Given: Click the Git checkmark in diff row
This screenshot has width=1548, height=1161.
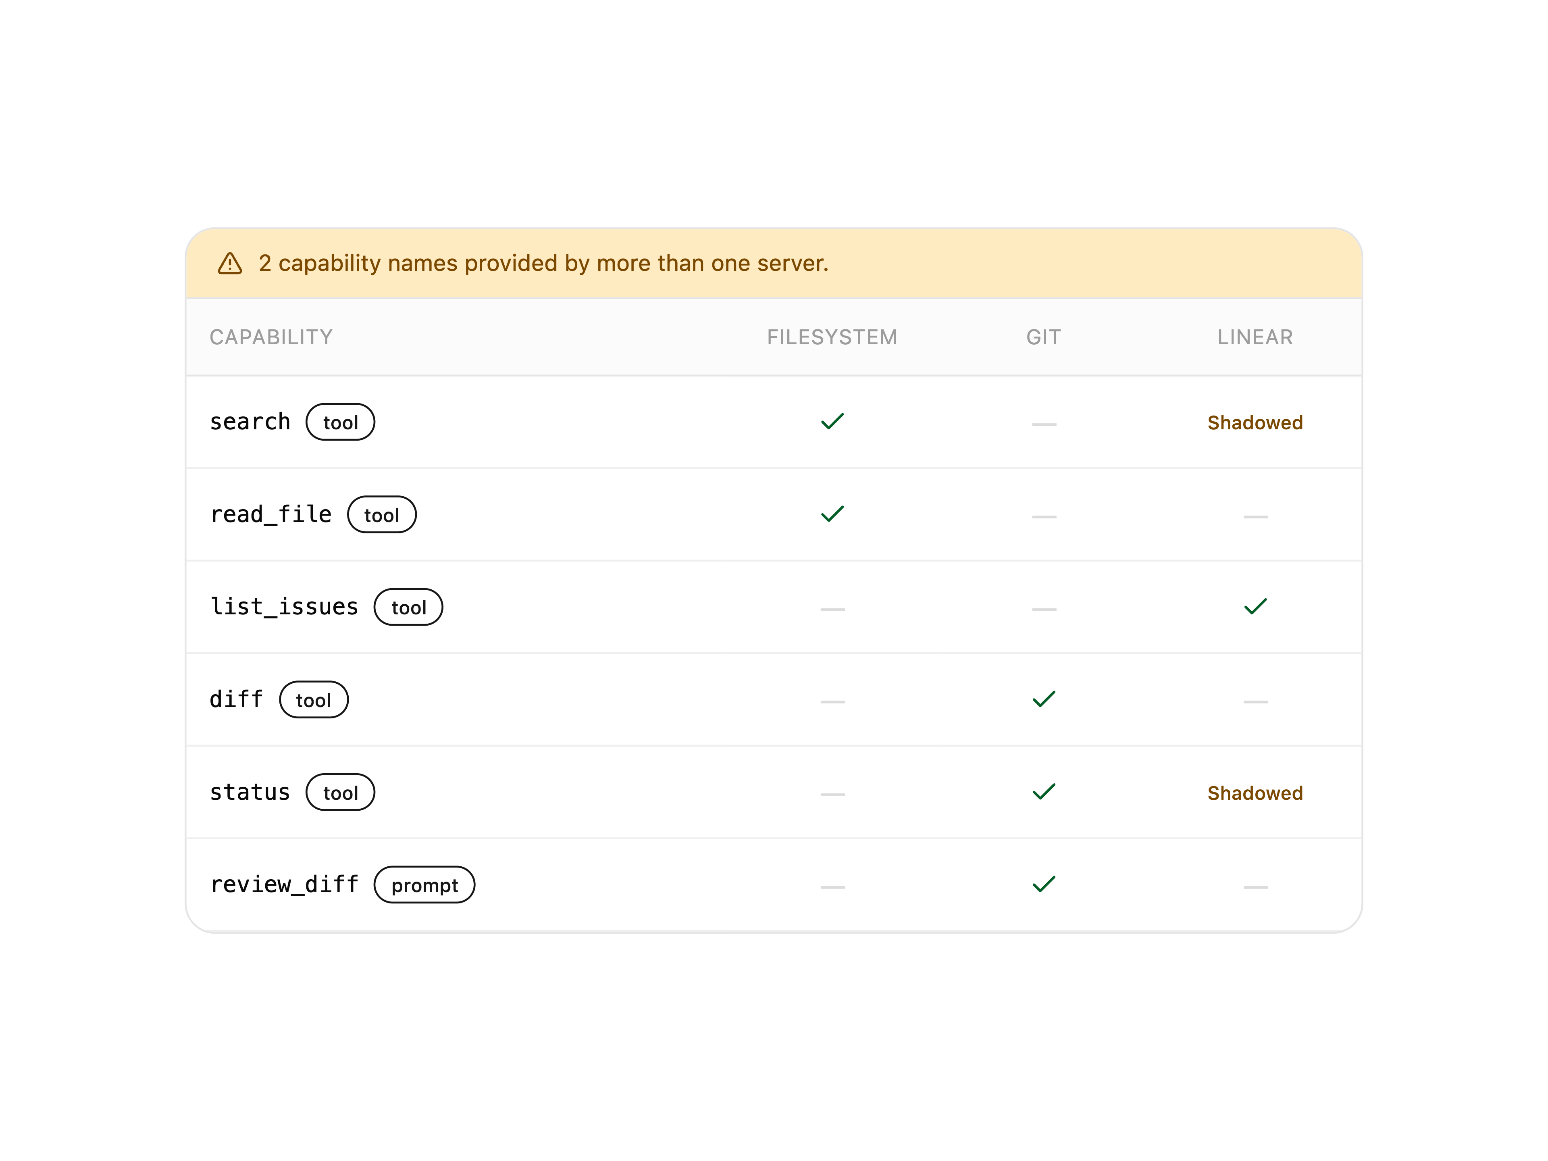Looking at the screenshot, I should [1043, 699].
